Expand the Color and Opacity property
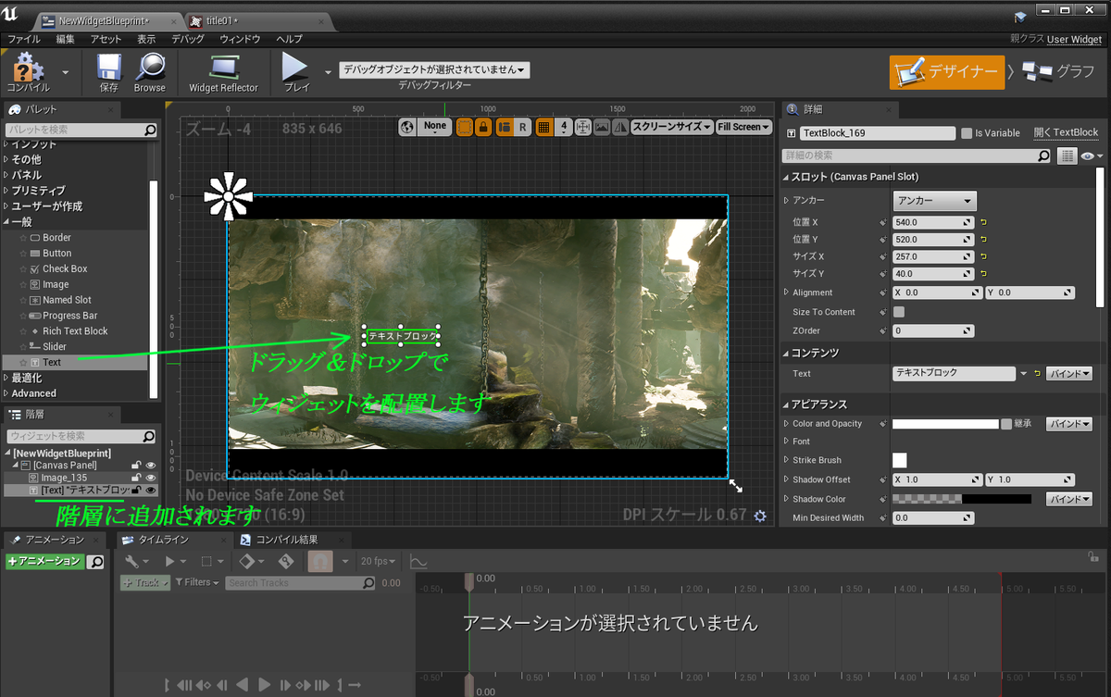 coord(786,424)
